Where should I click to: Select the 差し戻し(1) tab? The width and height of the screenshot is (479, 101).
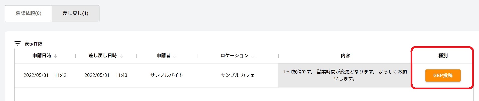click(75, 13)
